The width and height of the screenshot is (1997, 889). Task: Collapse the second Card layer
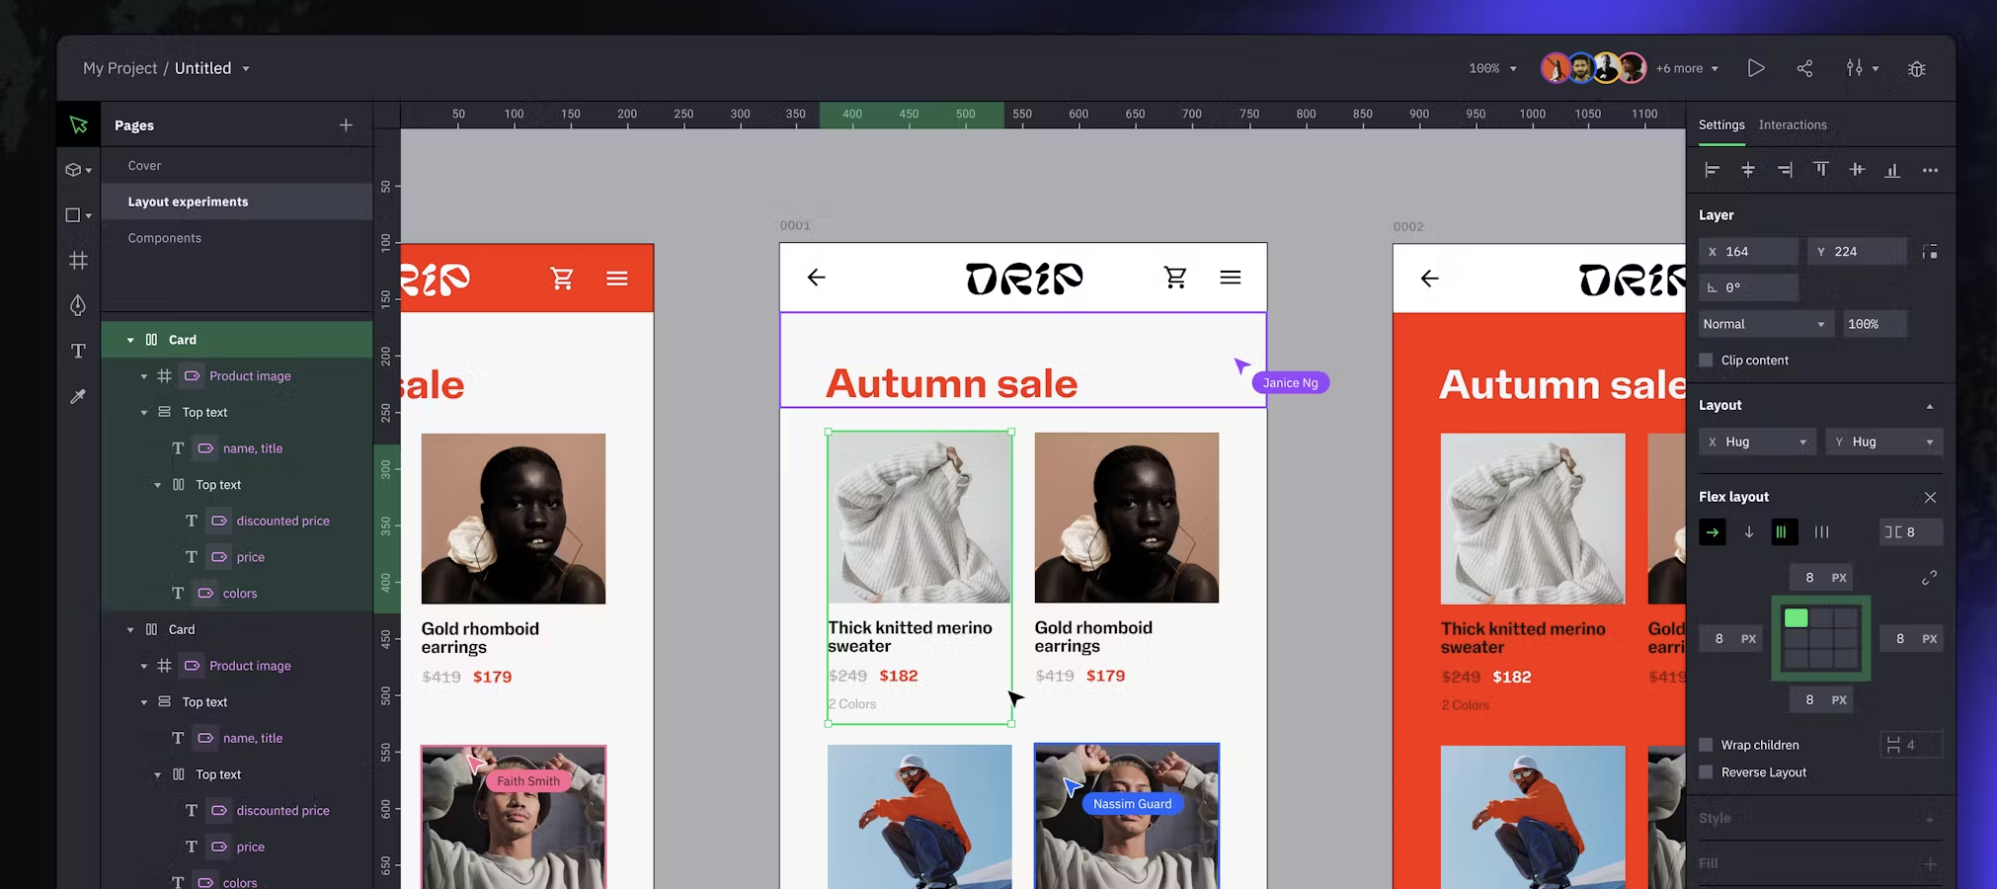(x=130, y=630)
